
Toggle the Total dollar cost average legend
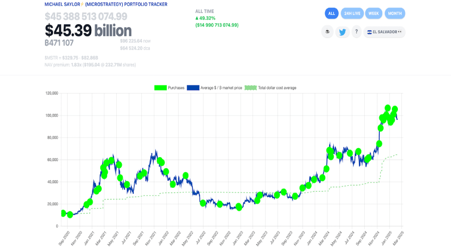tap(271, 88)
